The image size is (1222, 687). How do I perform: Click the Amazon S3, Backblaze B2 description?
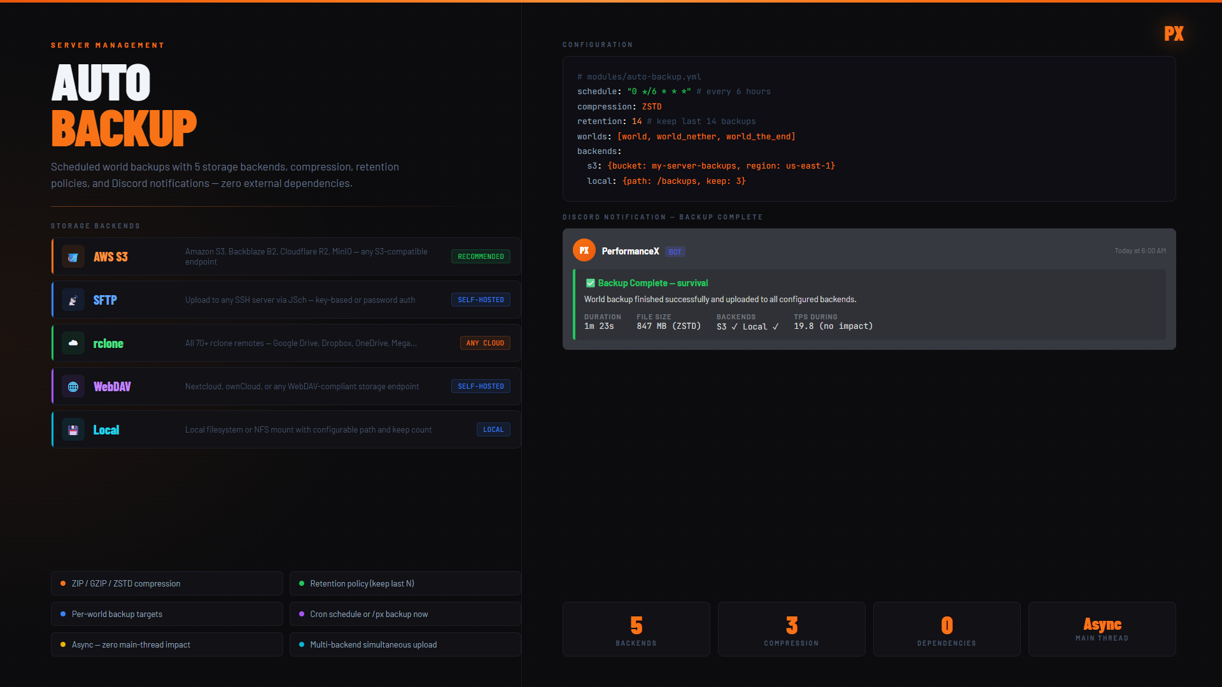pos(306,257)
